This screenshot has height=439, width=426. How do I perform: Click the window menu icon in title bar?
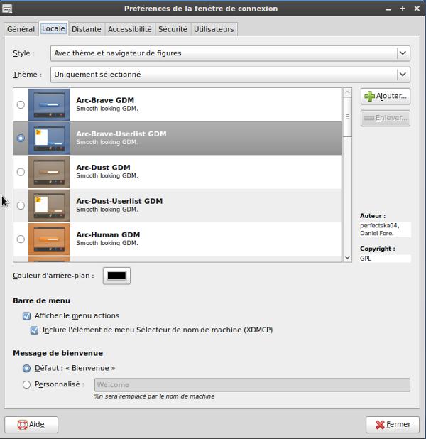(x=7, y=9)
